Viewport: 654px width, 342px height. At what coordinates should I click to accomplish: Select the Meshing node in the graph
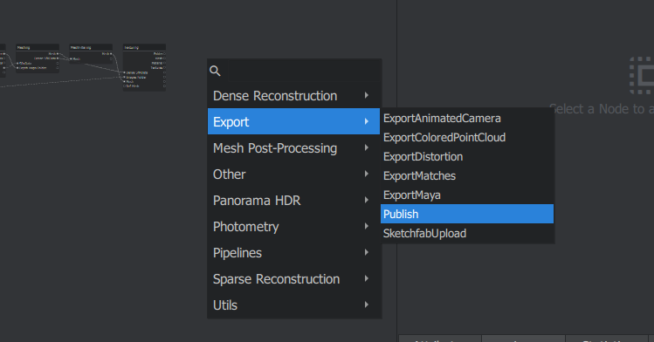click(38, 58)
